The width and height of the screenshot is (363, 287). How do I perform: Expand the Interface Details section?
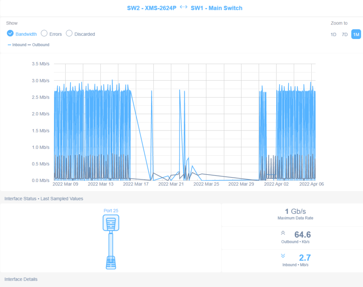[x=21, y=279]
